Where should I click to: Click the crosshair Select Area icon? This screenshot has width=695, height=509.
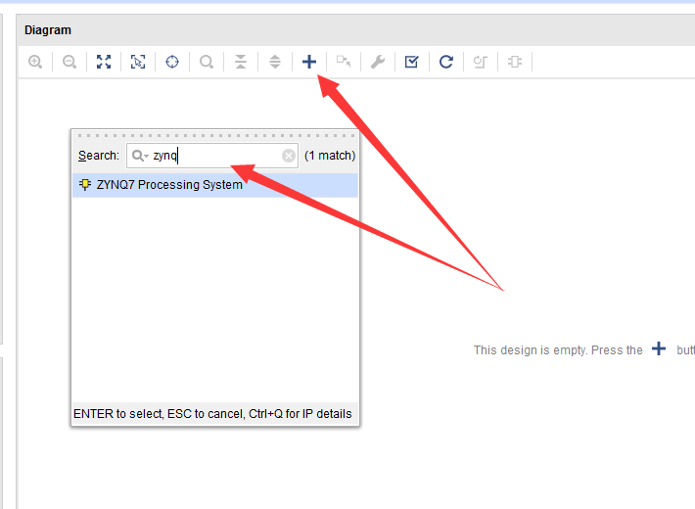tap(172, 62)
